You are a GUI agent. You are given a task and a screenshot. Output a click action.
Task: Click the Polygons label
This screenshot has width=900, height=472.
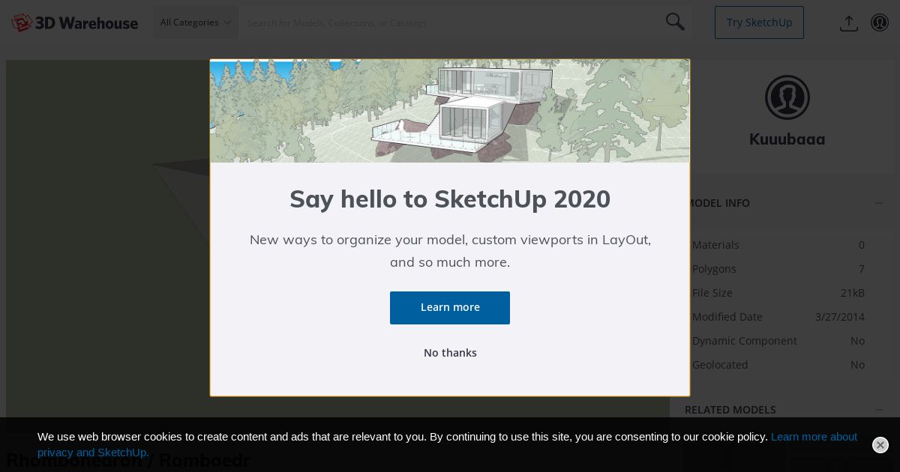(714, 269)
